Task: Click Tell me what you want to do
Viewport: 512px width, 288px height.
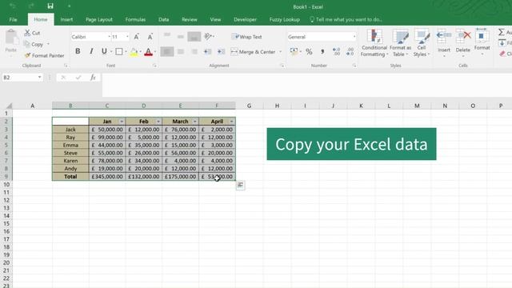Action: 346,19
